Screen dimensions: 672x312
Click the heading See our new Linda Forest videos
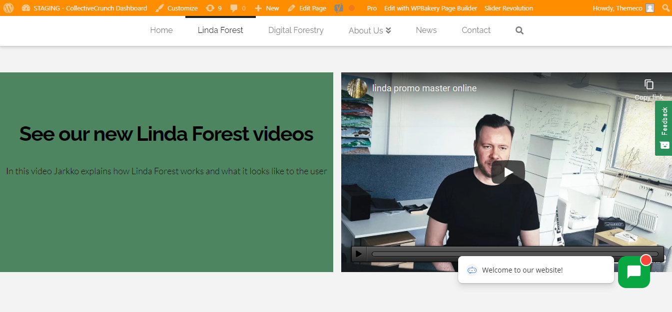point(166,134)
